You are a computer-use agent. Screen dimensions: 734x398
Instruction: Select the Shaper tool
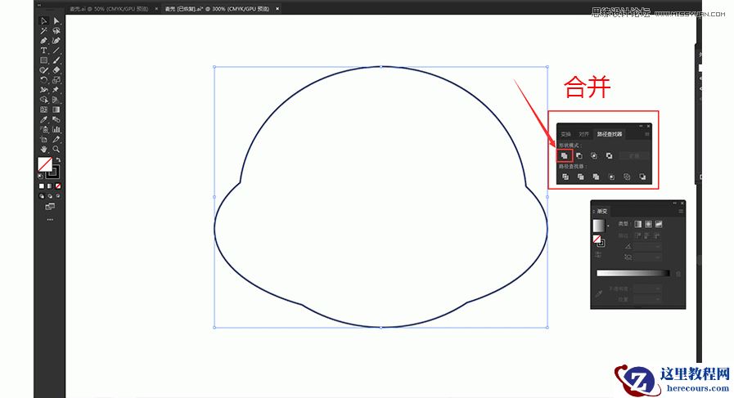pyautogui.click(x=43, y=70)
